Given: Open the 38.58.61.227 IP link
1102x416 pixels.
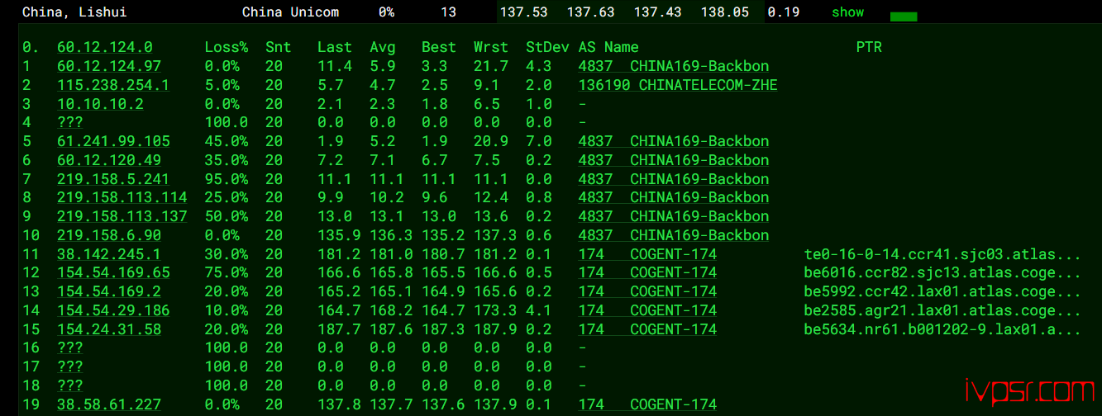Looking at the screenshot, I should [x=109, y=404].
